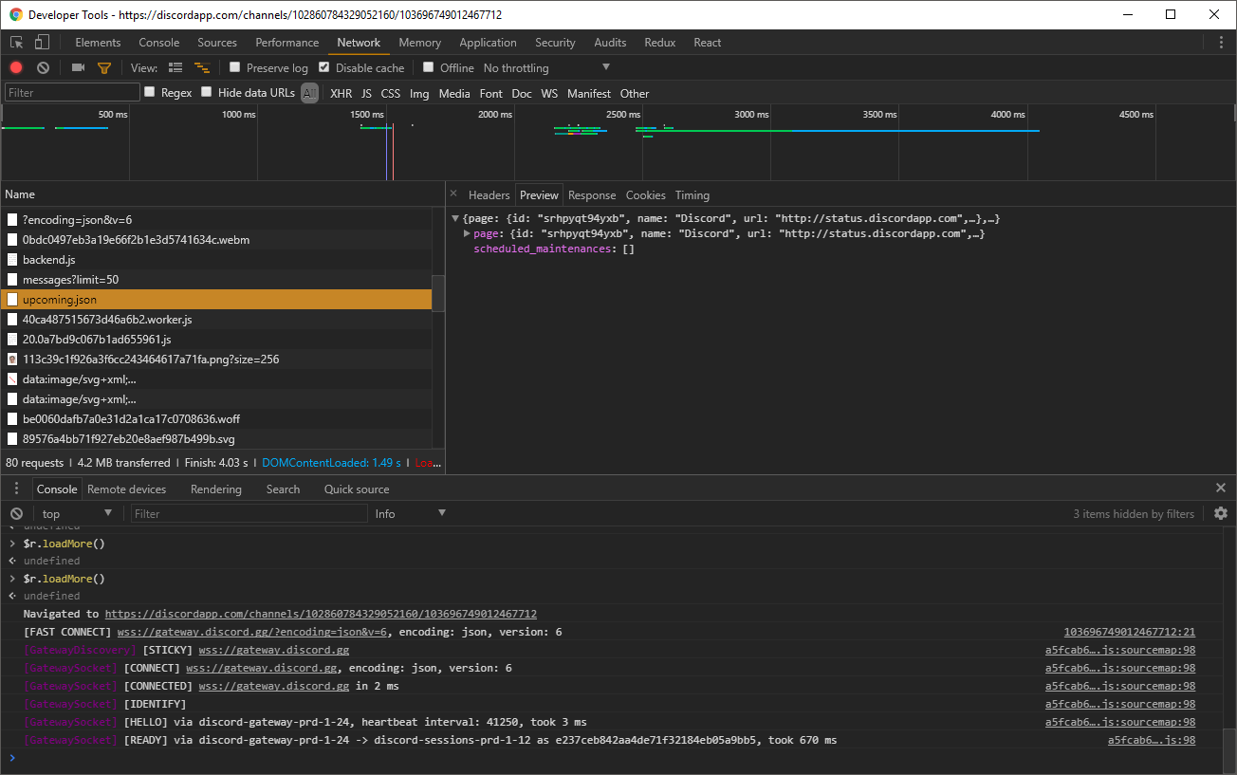Open the Elements panel tab
The image size is (1237, 775).
coord(98,43)
